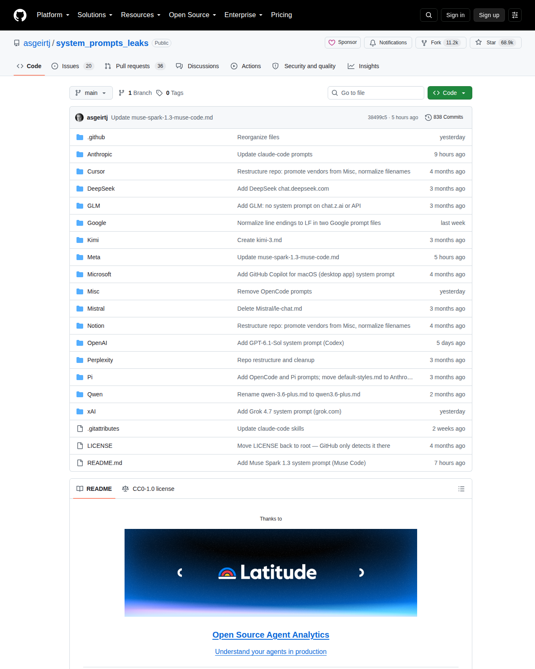Open commit Add Grok 4.7 system prompt
This screenshot has width=535, height=669.
[289, 411]
